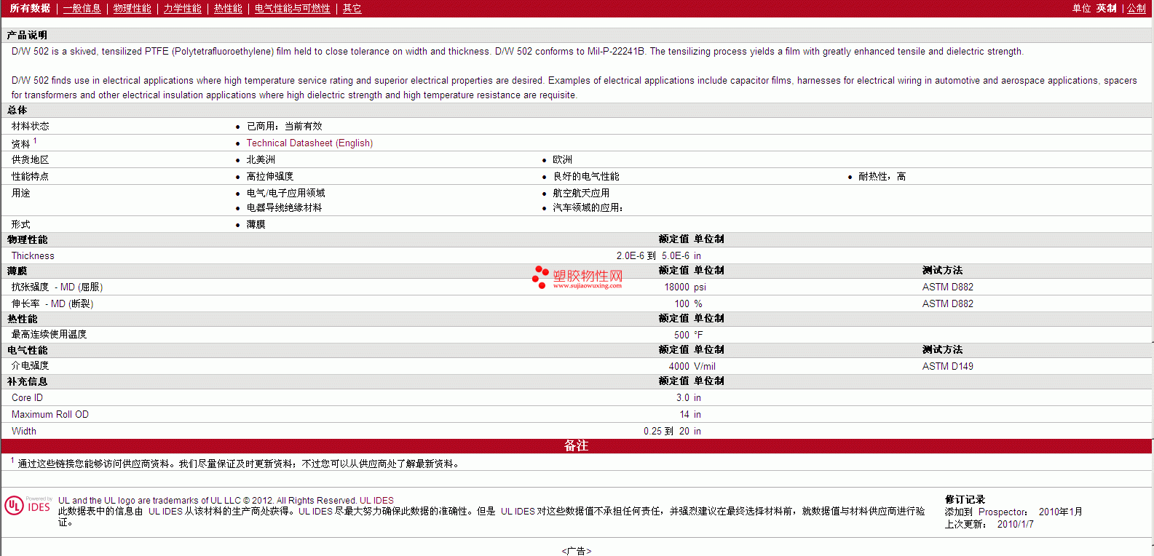Click 汽车领域的应用 use entry
Viewport: 1154px width, 556px height.
(x=588, y=207)
